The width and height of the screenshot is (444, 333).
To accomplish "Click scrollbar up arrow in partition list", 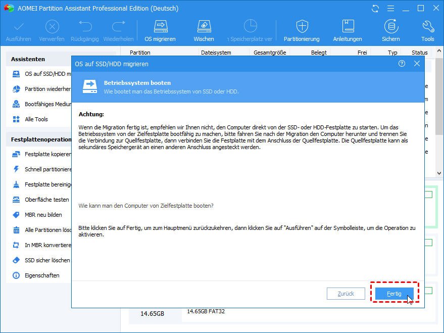I will (439, 51).
